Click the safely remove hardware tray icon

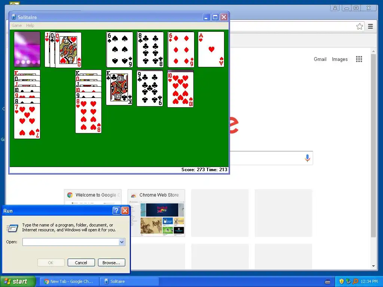(x=348, y=281)
